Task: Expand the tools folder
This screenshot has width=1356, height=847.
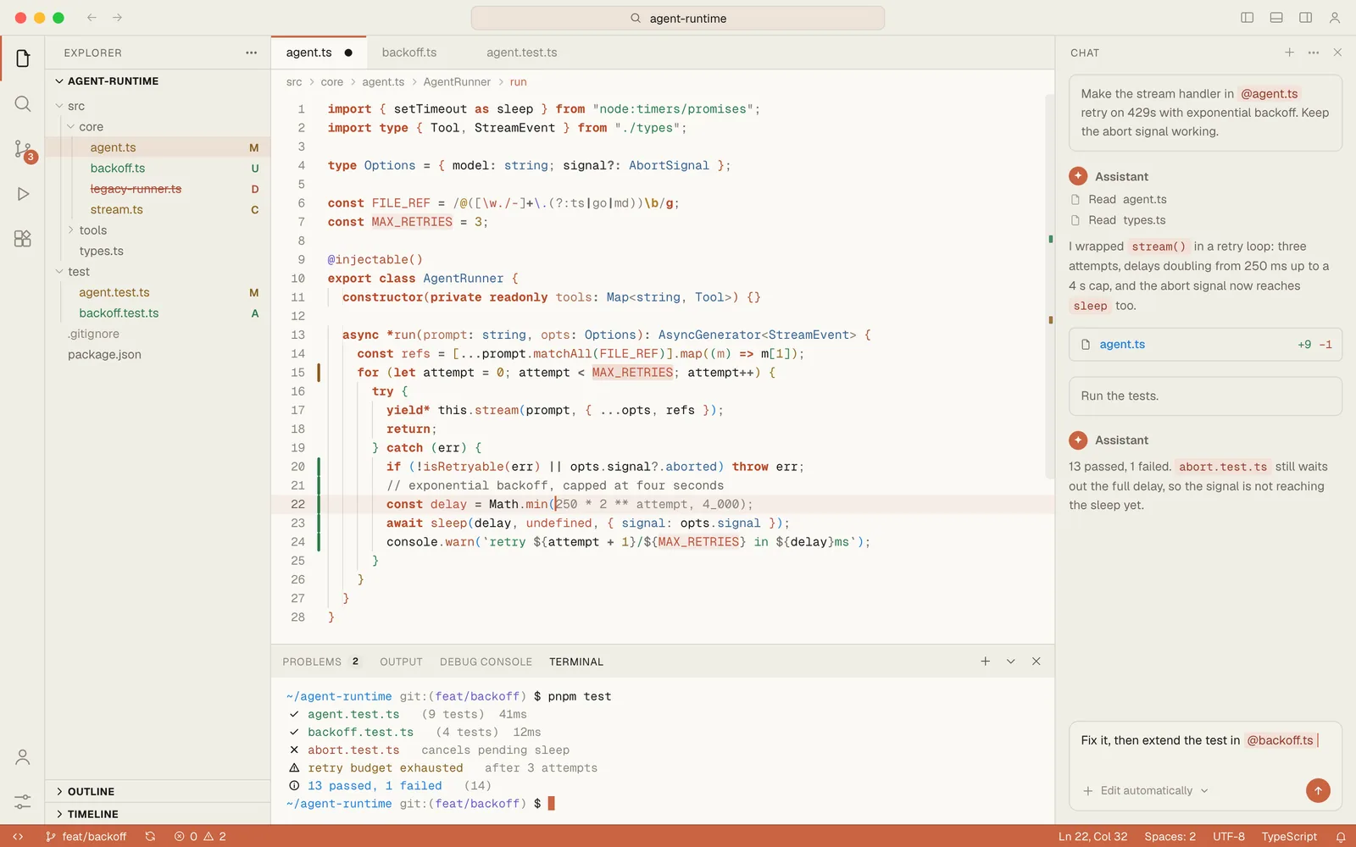Action: tap(158, 230)
